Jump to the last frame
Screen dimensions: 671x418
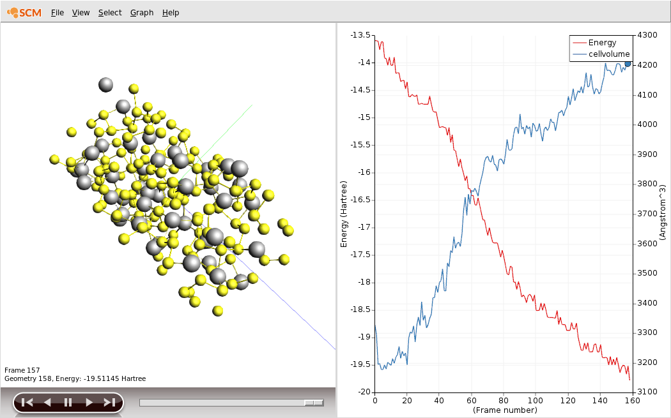109,402
